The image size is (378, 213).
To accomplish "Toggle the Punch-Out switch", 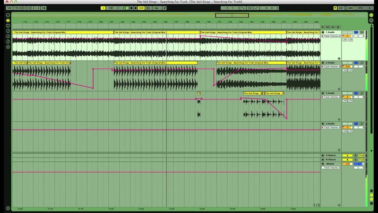I will tap(256, 8).
